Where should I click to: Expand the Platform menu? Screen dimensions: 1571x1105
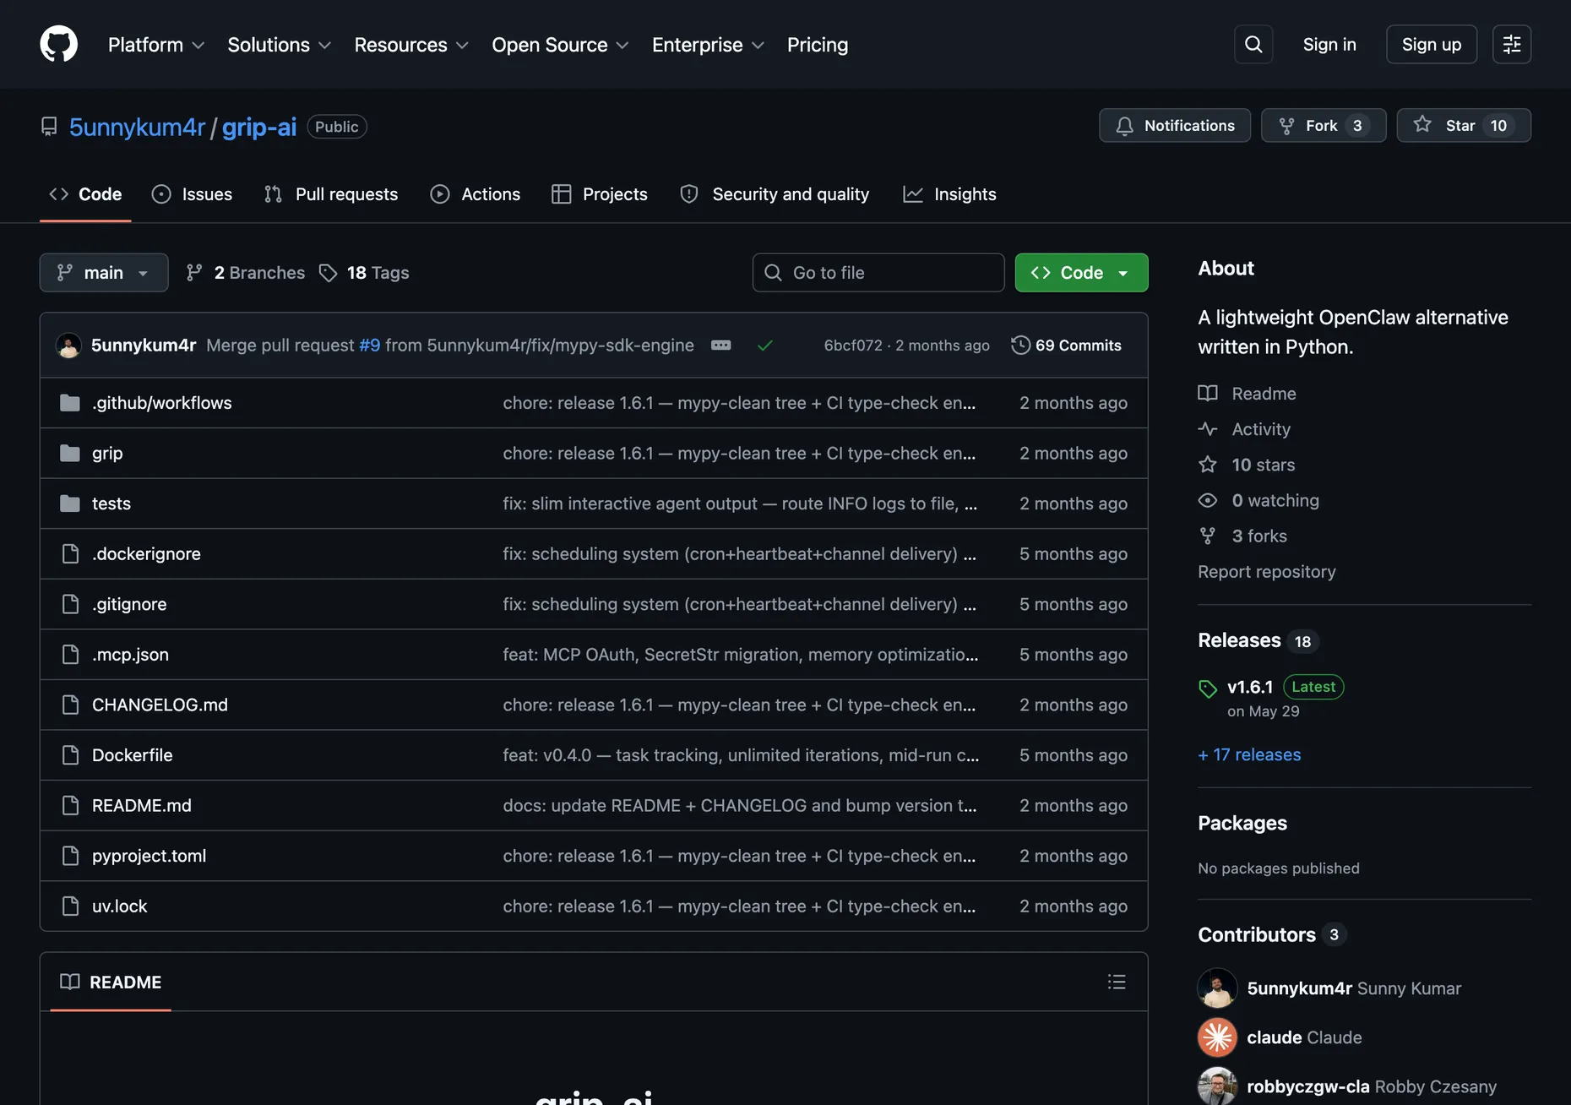click(x=156, y=45)
